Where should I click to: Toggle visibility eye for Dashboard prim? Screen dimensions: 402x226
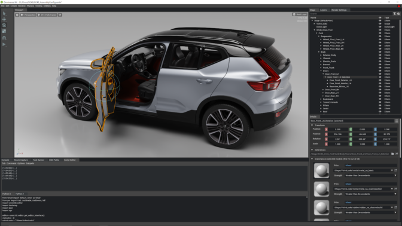click(x=380, y=99)
